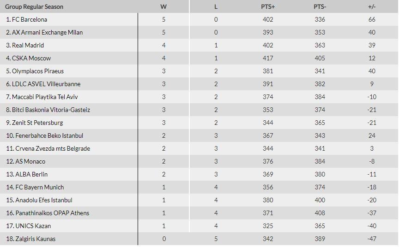
Task: Select ALBA Berlin team name
Action: pyautogui.click(x=31, y=174)
